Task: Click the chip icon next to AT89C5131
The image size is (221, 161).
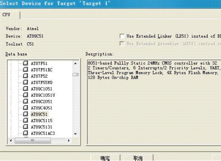Action: (x=25, y=127)
